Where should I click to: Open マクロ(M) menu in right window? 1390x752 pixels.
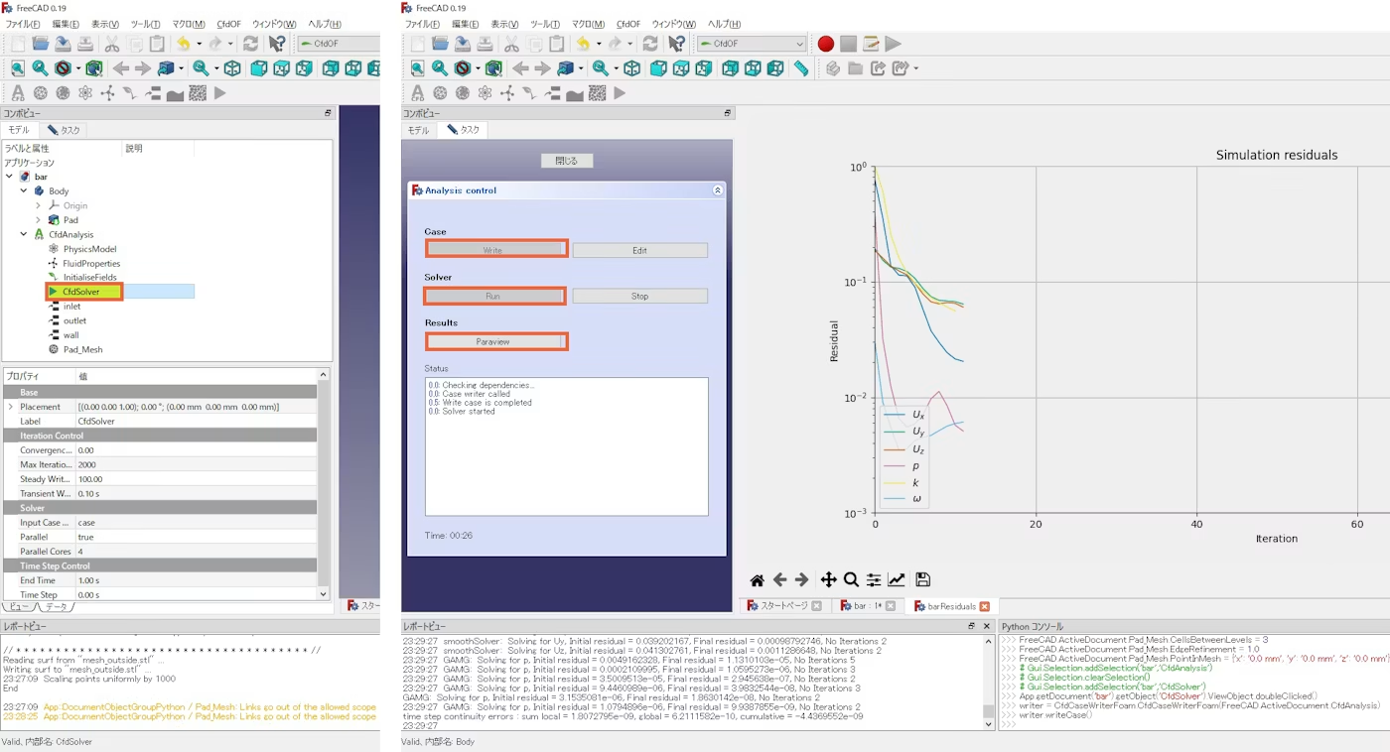tap(589, 24)
